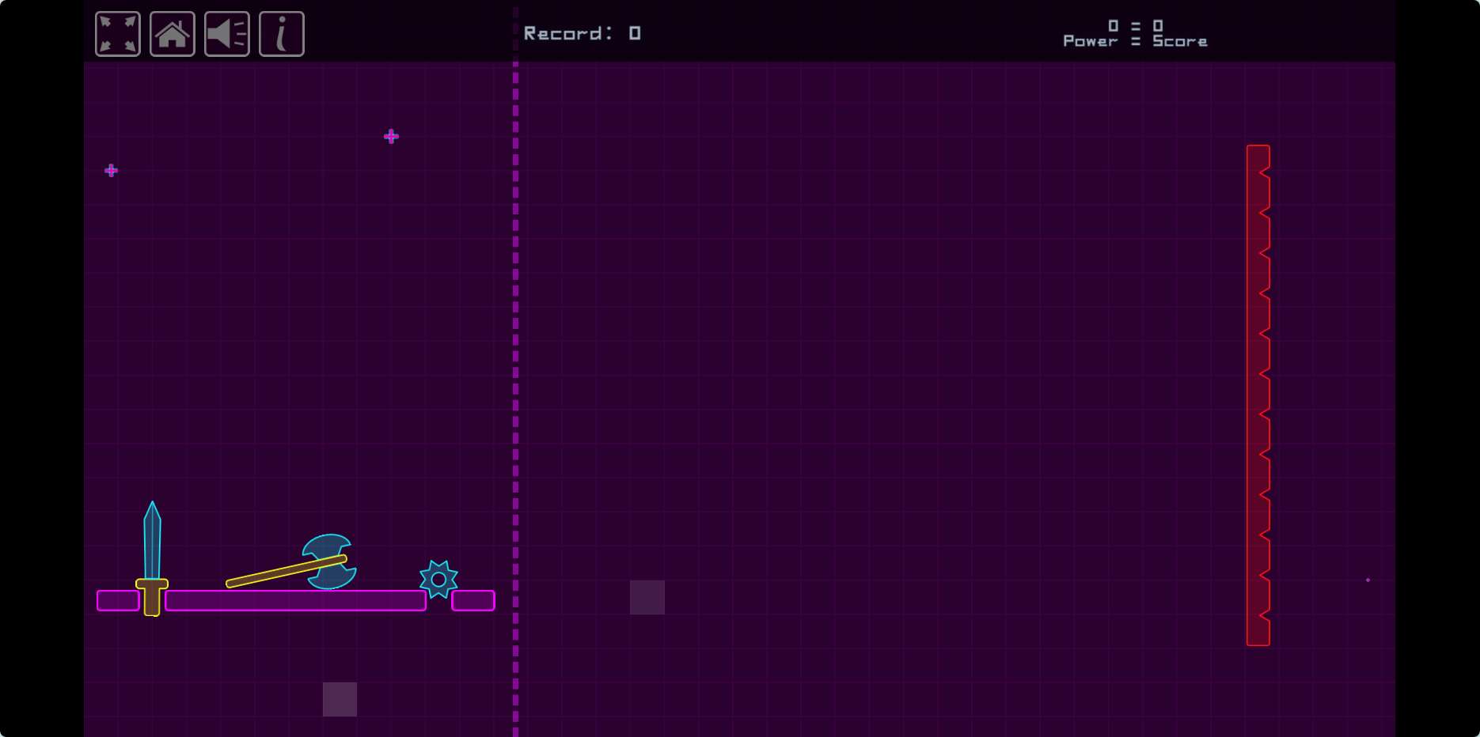Image resolution: width=1480 pixels, height=737 pixels.
Task: Click the small magenta platform right of sawblade
Action: pyautogui.click(x=473, y=601)
